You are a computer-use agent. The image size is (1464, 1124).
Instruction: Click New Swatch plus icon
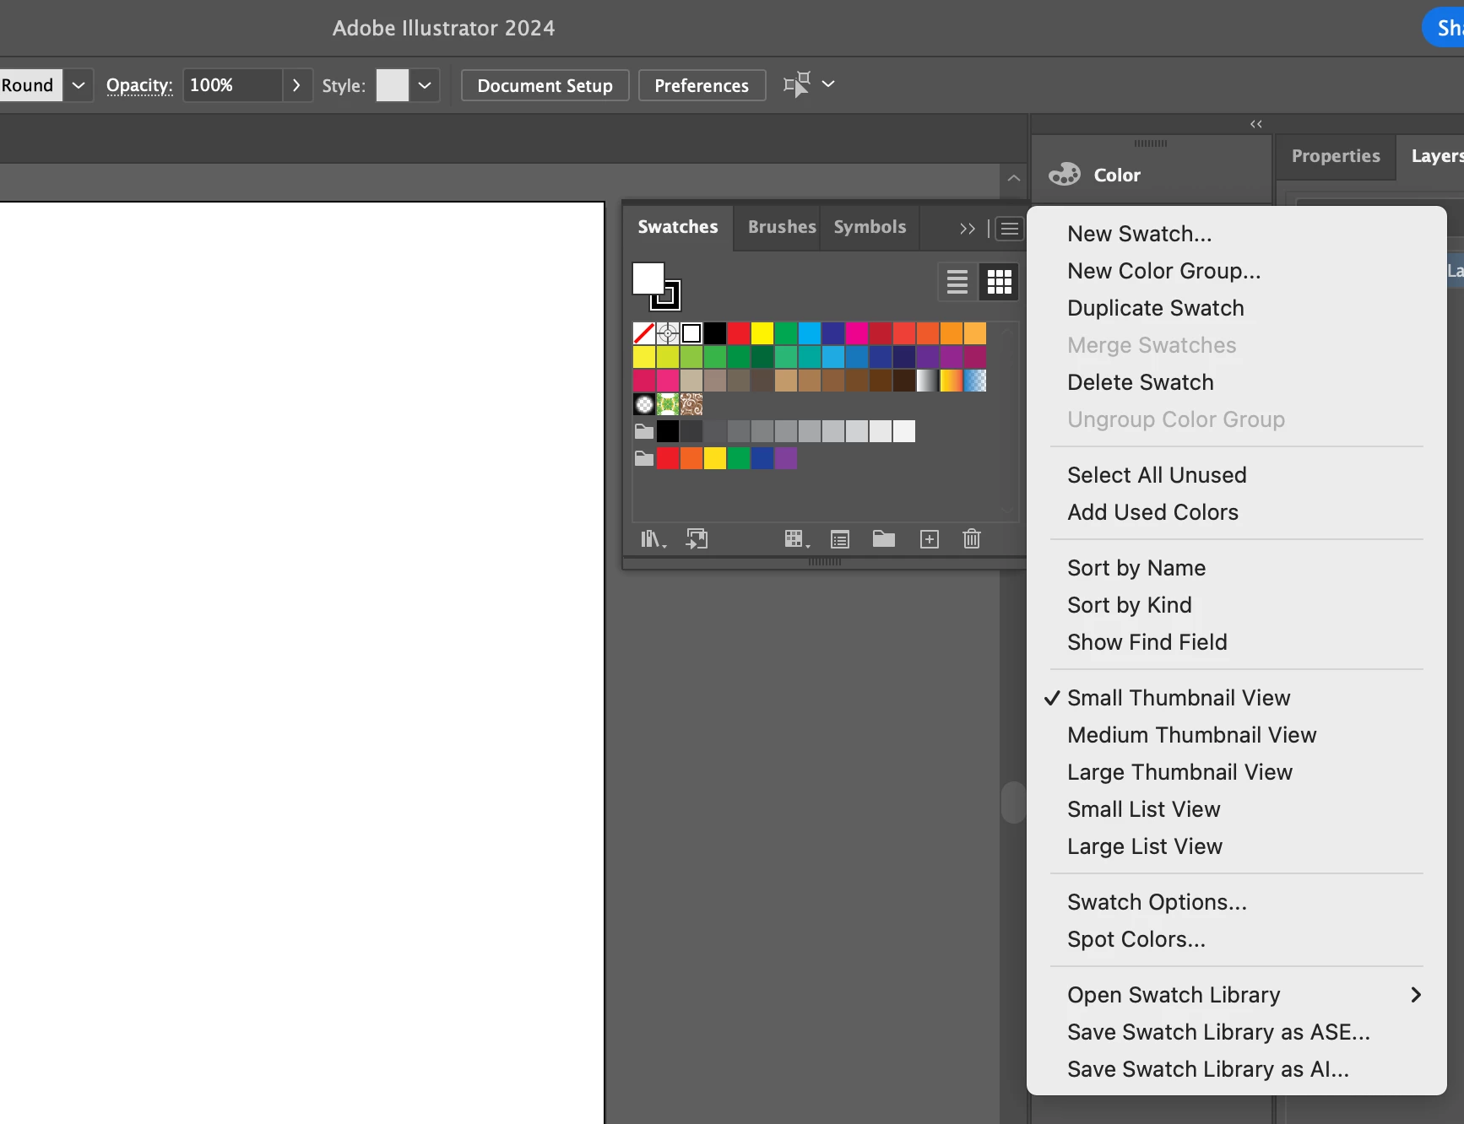click(x=930, y=539)
